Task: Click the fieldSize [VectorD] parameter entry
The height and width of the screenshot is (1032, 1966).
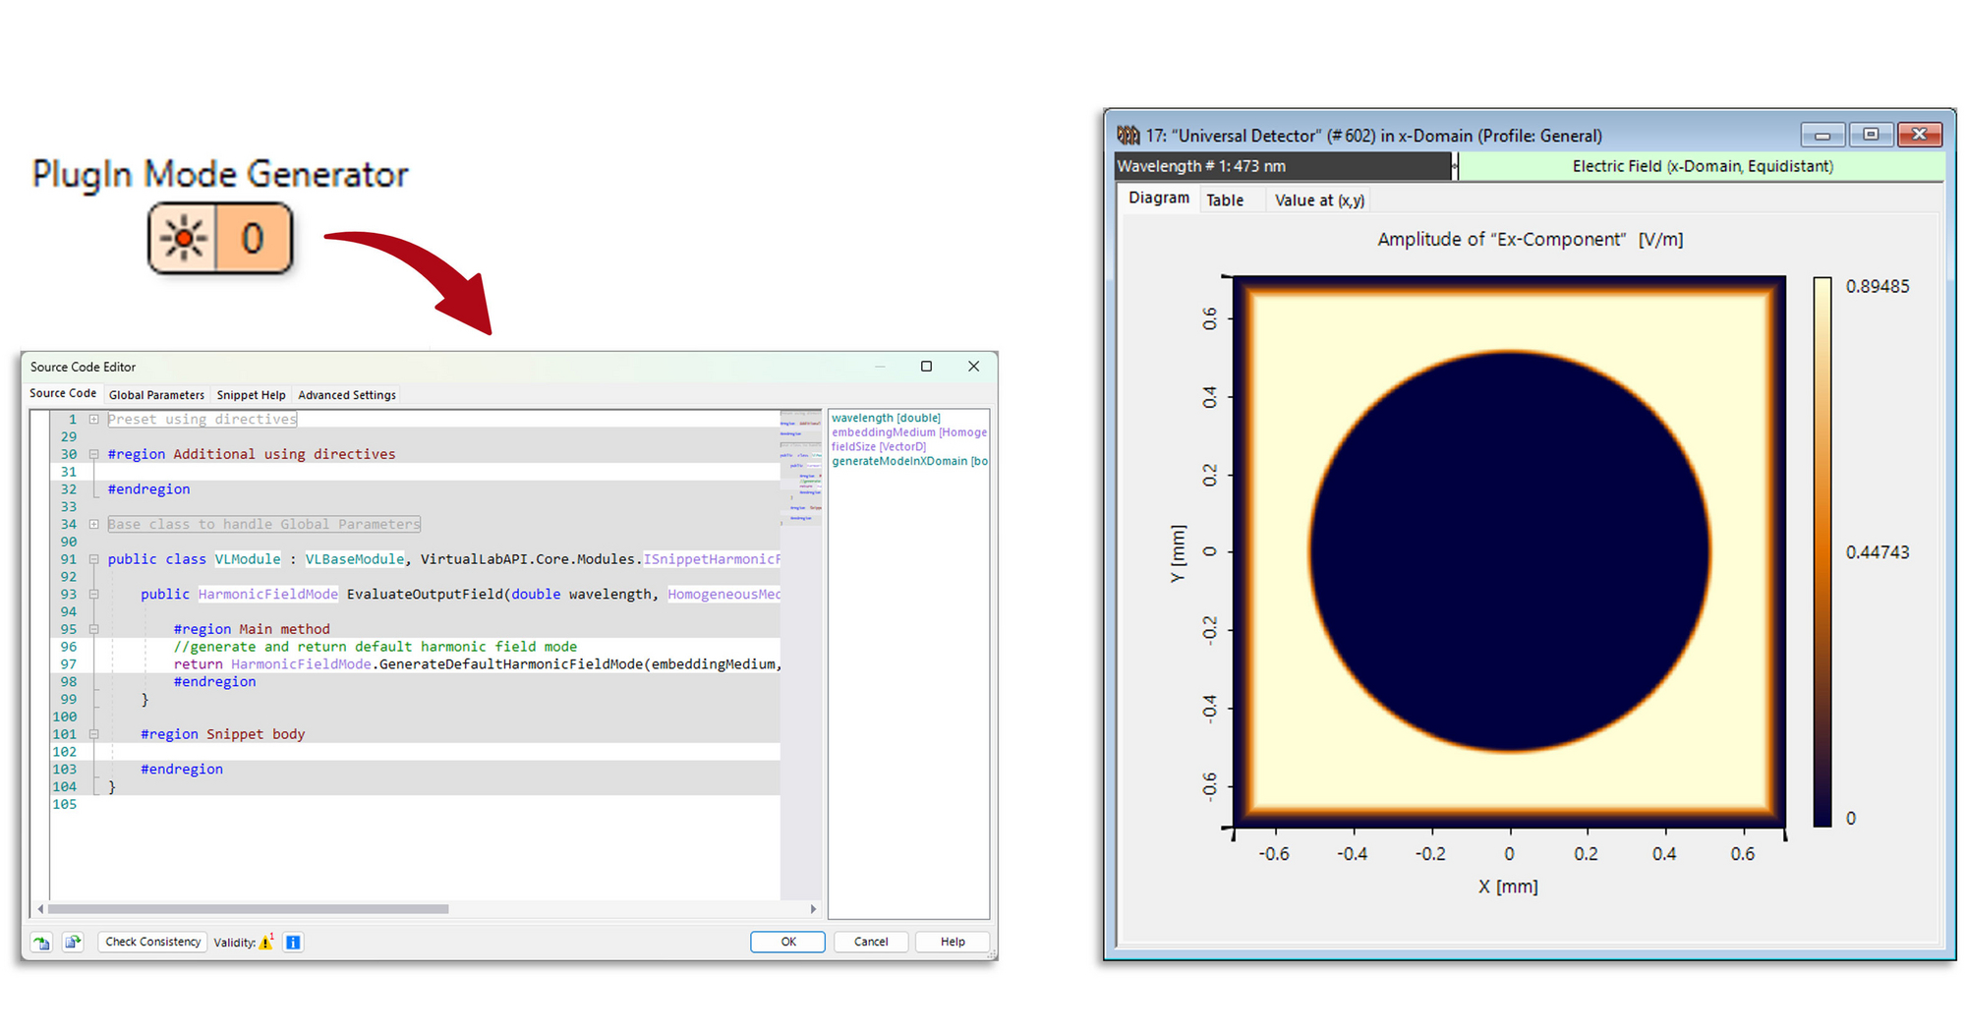Action: click(x=879, y=446)
